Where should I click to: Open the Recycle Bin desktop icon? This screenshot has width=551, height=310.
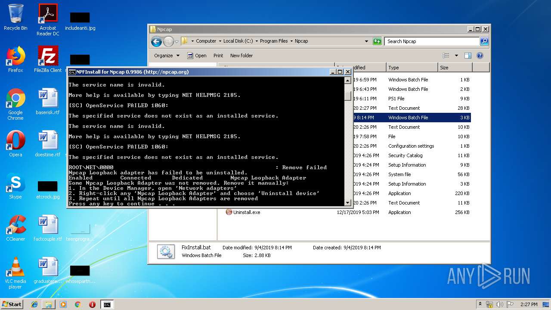pos(15,17)
